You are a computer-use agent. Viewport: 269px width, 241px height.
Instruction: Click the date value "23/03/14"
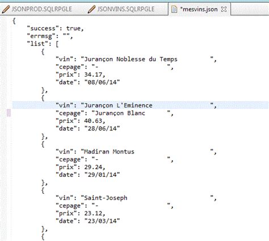tap(102, 221)
